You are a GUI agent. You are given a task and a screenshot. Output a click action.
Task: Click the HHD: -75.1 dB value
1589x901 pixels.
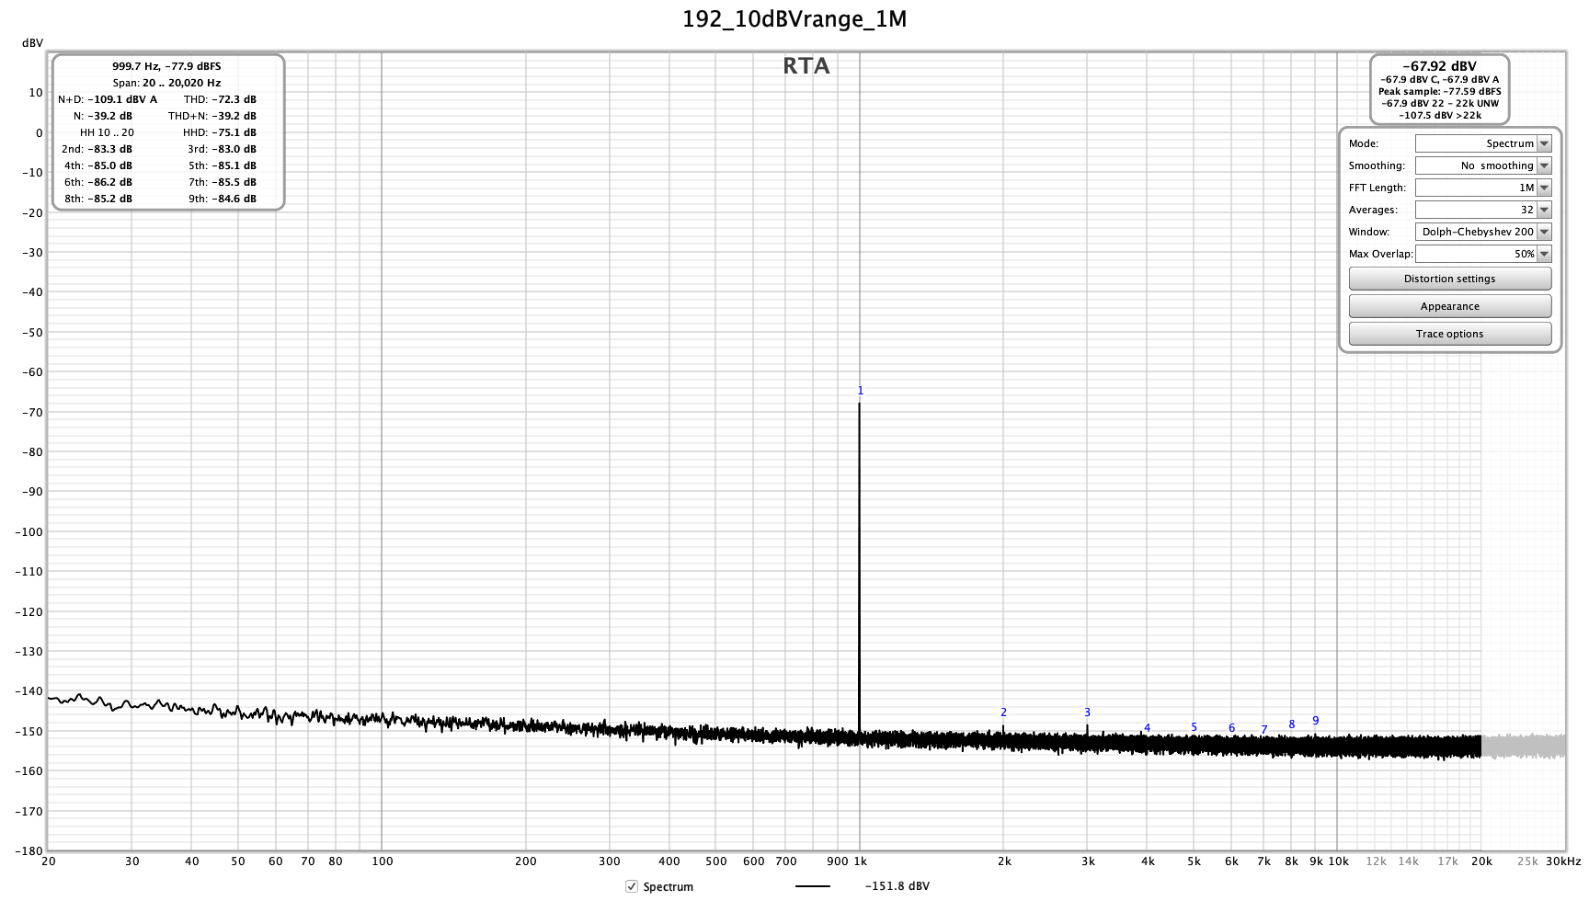click(x=220, y=132)
